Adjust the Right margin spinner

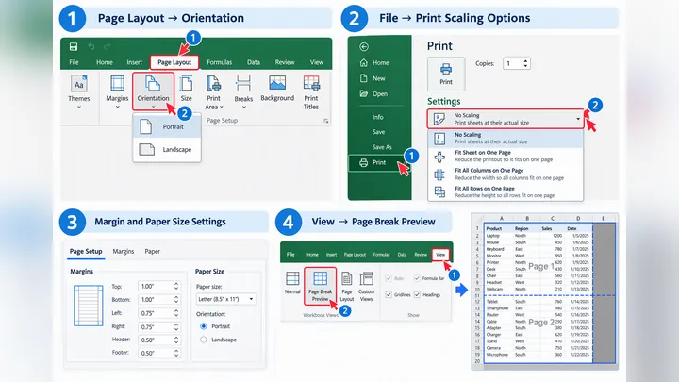click(176, 327)
